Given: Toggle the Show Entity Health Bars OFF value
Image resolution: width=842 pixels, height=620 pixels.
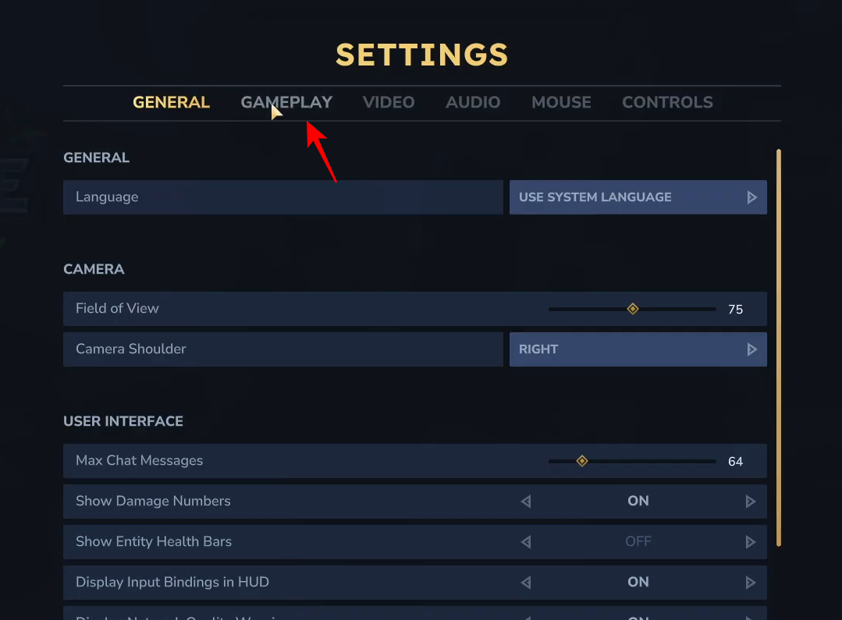Looking at the screenshot, I should point(638,542).
